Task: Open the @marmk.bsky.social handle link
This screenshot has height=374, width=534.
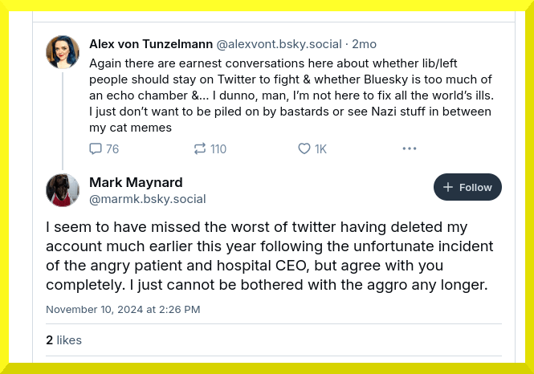Action: pos(148,198)
